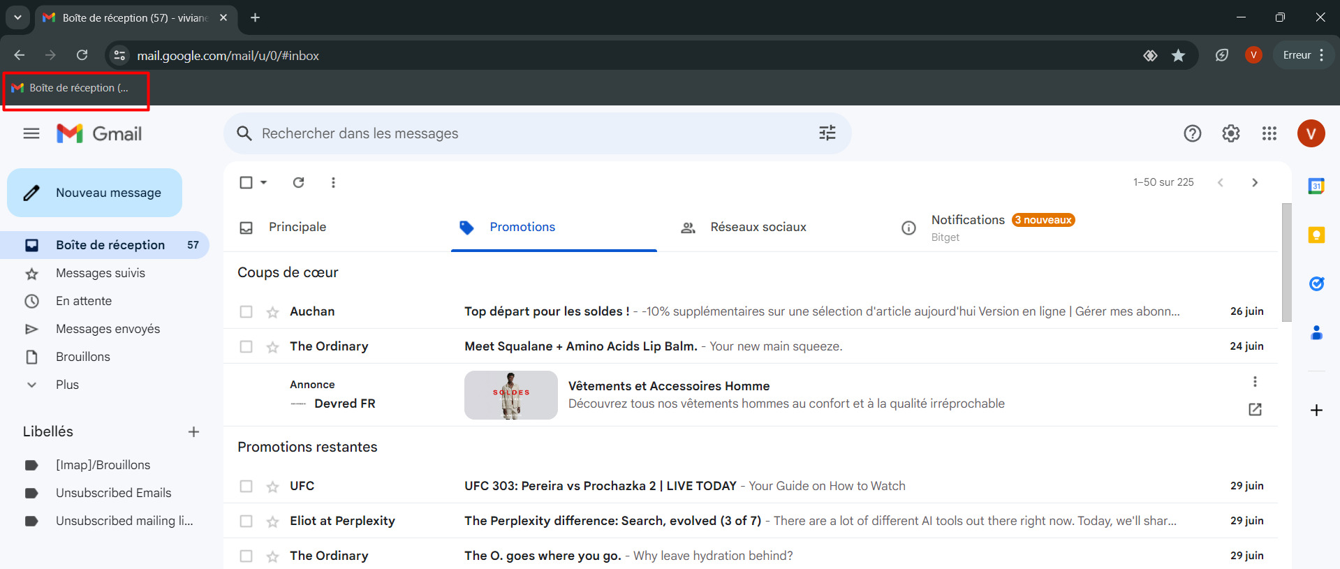
Task: Open search options filter icon
Action: [827, 133]
